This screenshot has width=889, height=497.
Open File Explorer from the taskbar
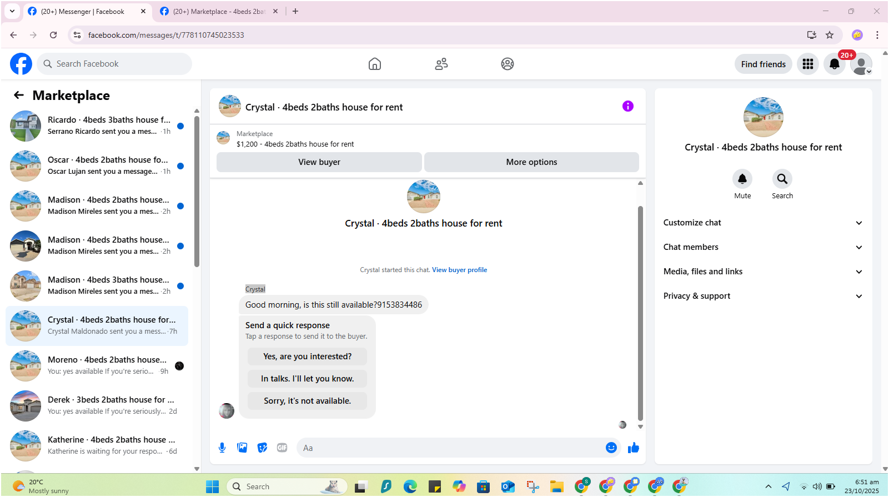point(557,486)
